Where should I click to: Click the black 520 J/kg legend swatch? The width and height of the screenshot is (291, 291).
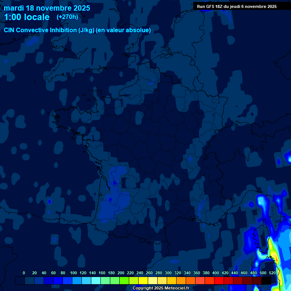(266, 281)
